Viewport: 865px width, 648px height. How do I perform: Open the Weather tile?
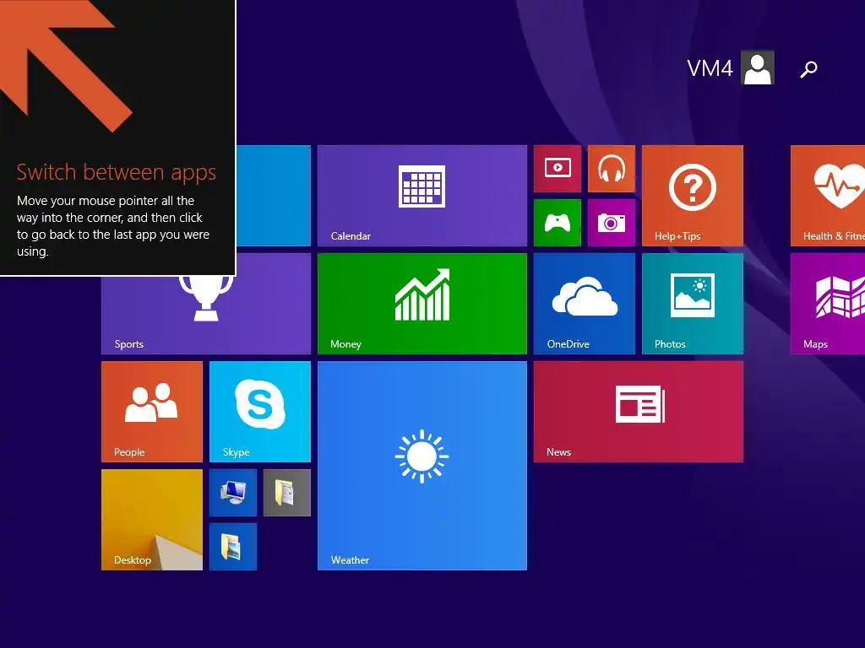[x=422, y=466]
